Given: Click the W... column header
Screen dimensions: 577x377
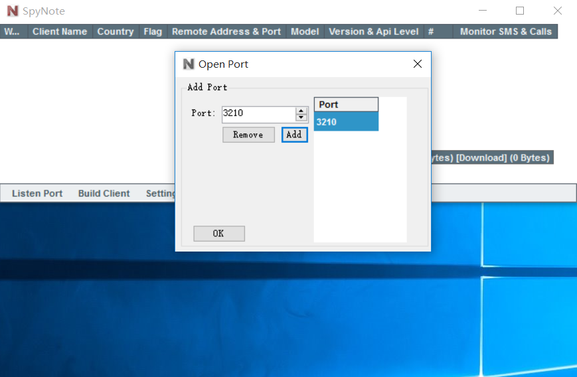Looking at the screenshot, I should pyautogui.click(x=14, y=32).
